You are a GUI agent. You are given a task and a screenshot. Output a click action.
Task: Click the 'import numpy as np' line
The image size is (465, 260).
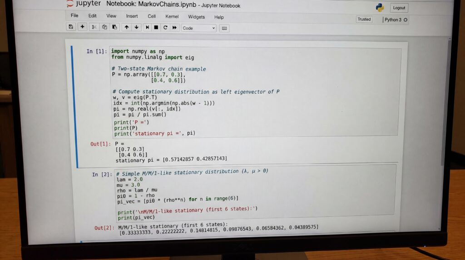(x=138, y=51)
